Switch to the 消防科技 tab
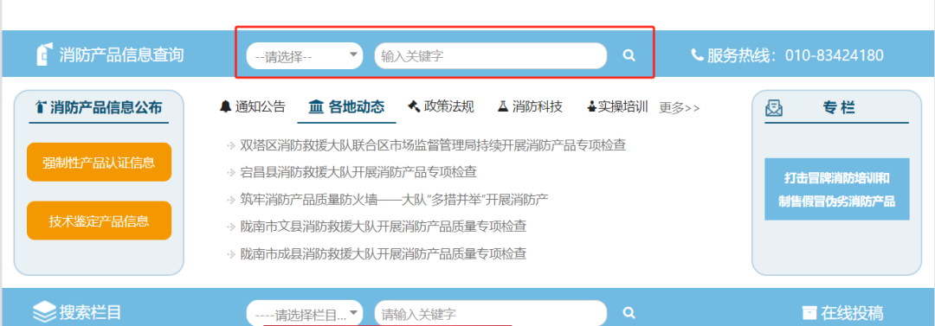The height and width of the screenshot is (326, 935). pyautogui.click(x=538, y=106)
